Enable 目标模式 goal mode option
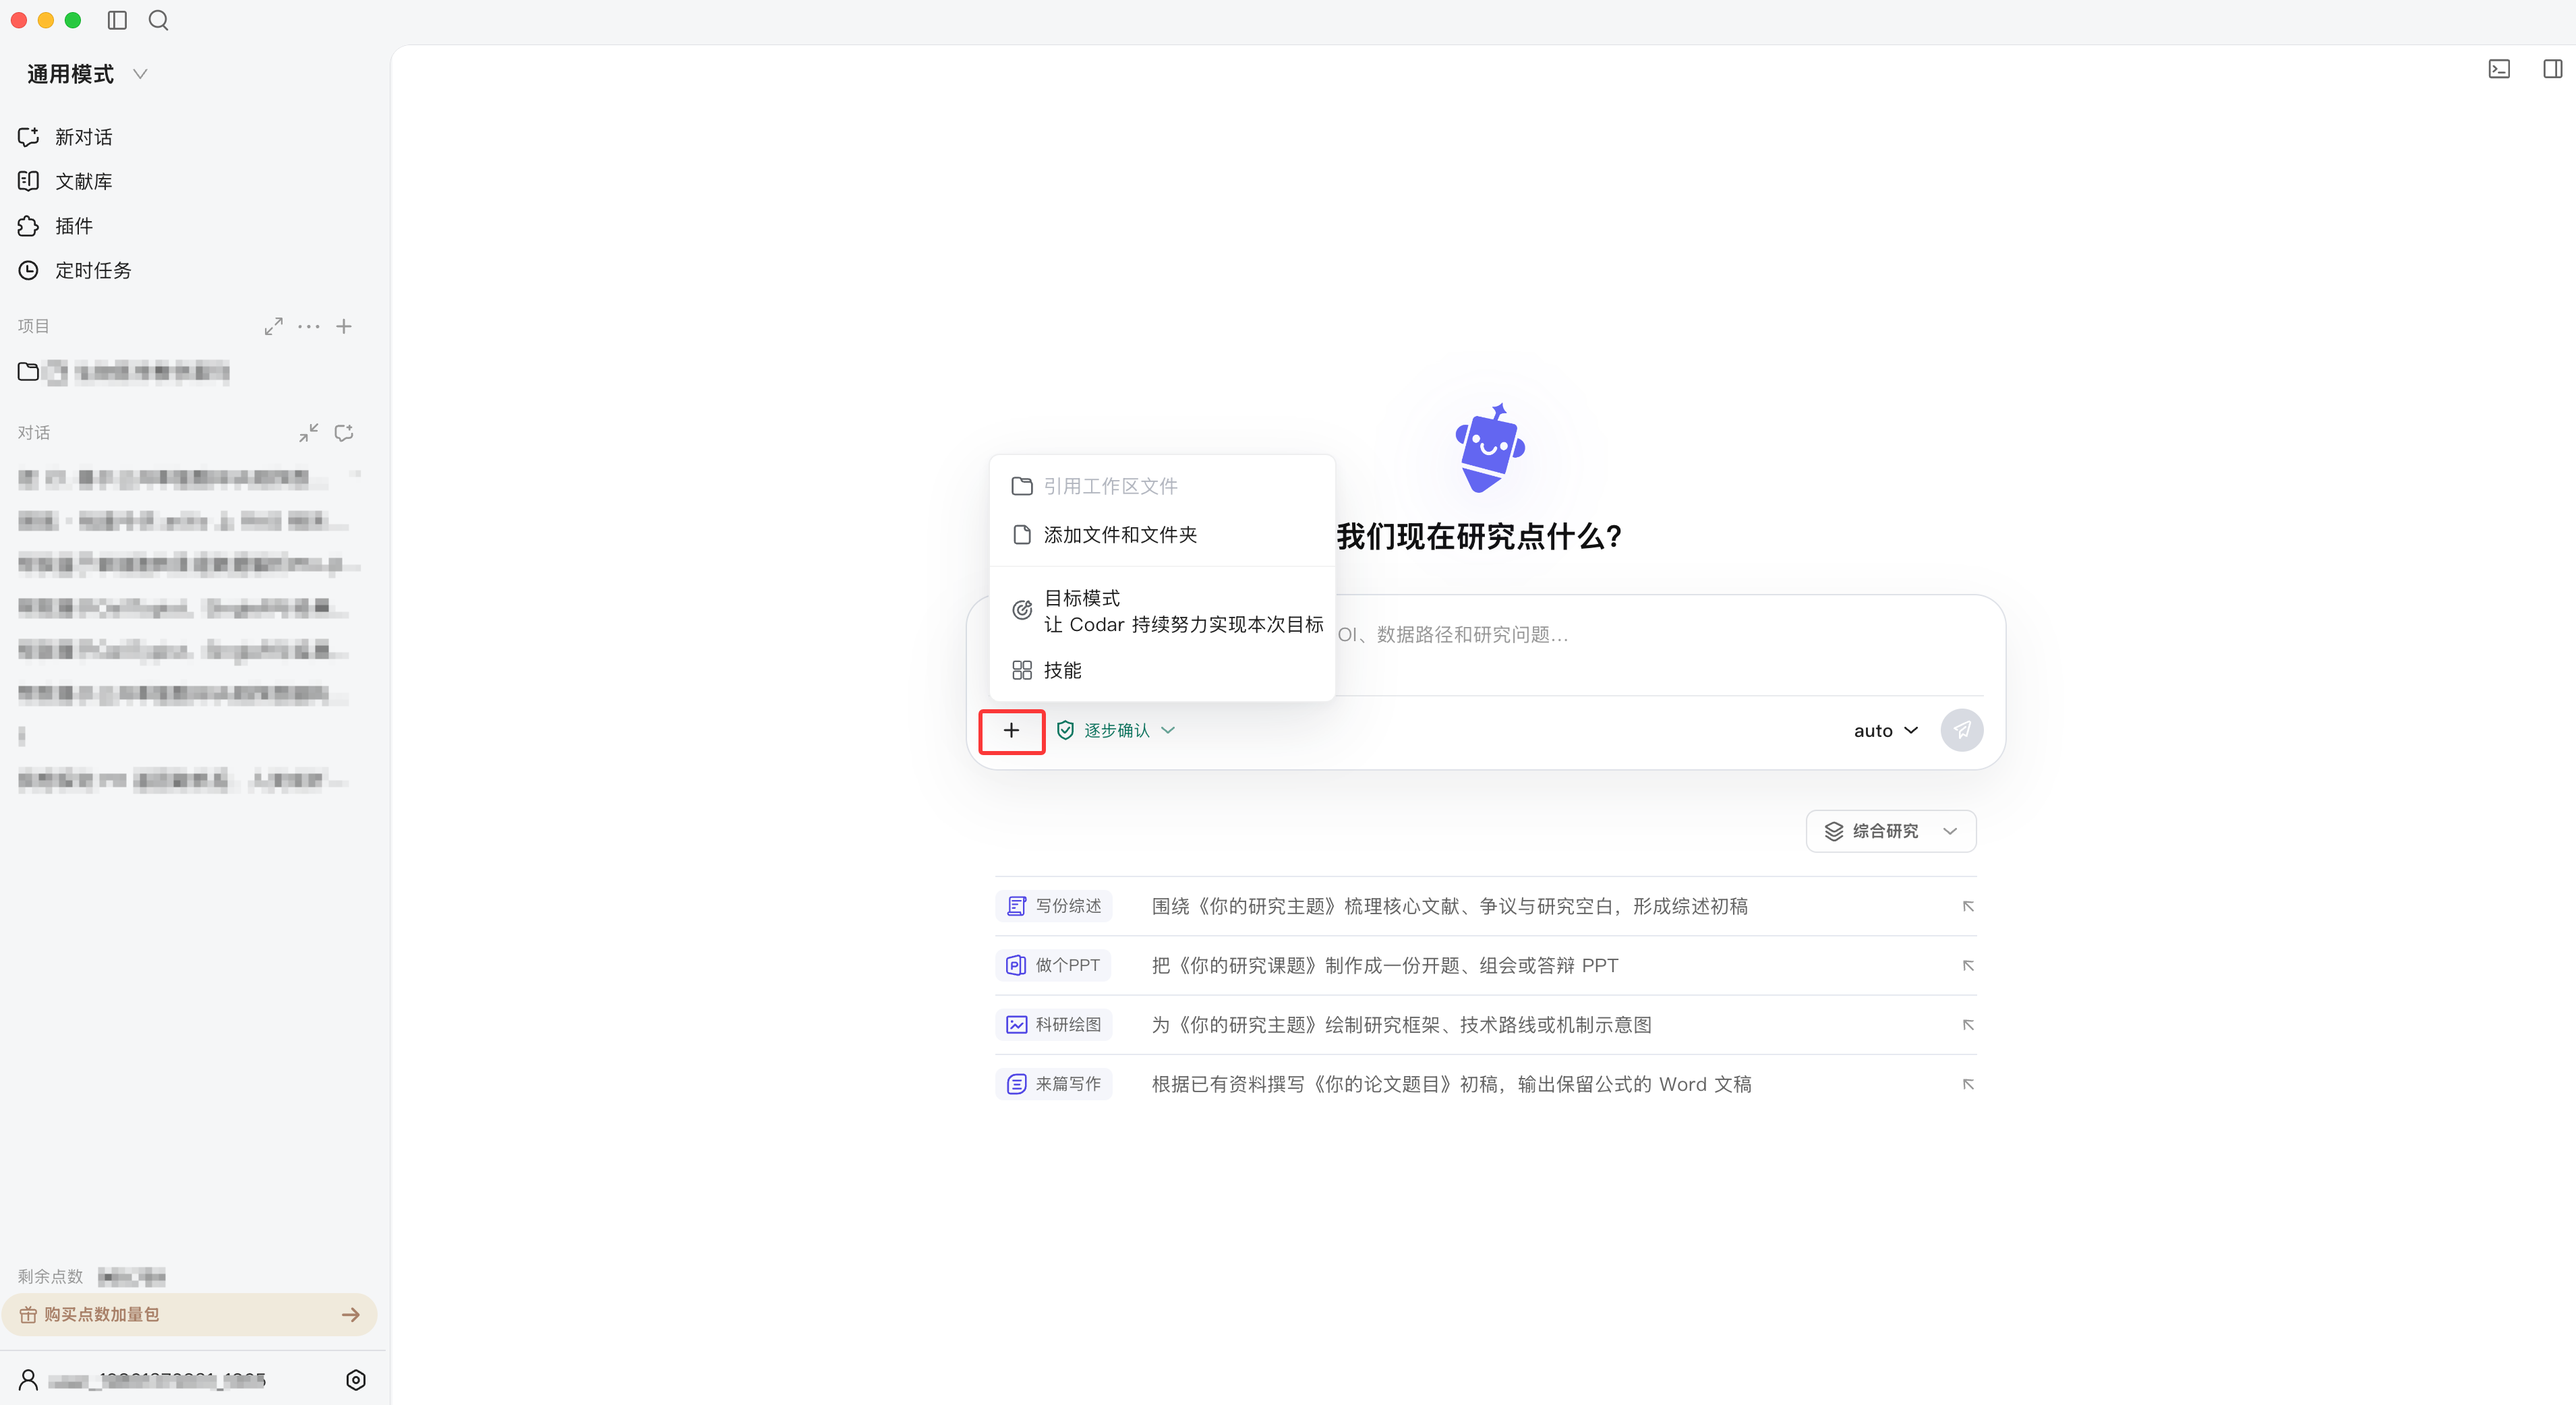Image resolution: width=2576 pixels, height=1405 pixels. (x=1162, y=611)
